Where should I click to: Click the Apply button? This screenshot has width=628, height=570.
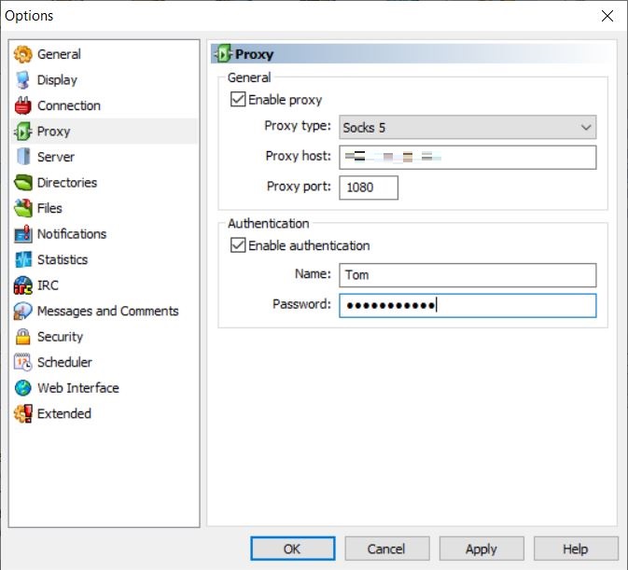point(481,549)
